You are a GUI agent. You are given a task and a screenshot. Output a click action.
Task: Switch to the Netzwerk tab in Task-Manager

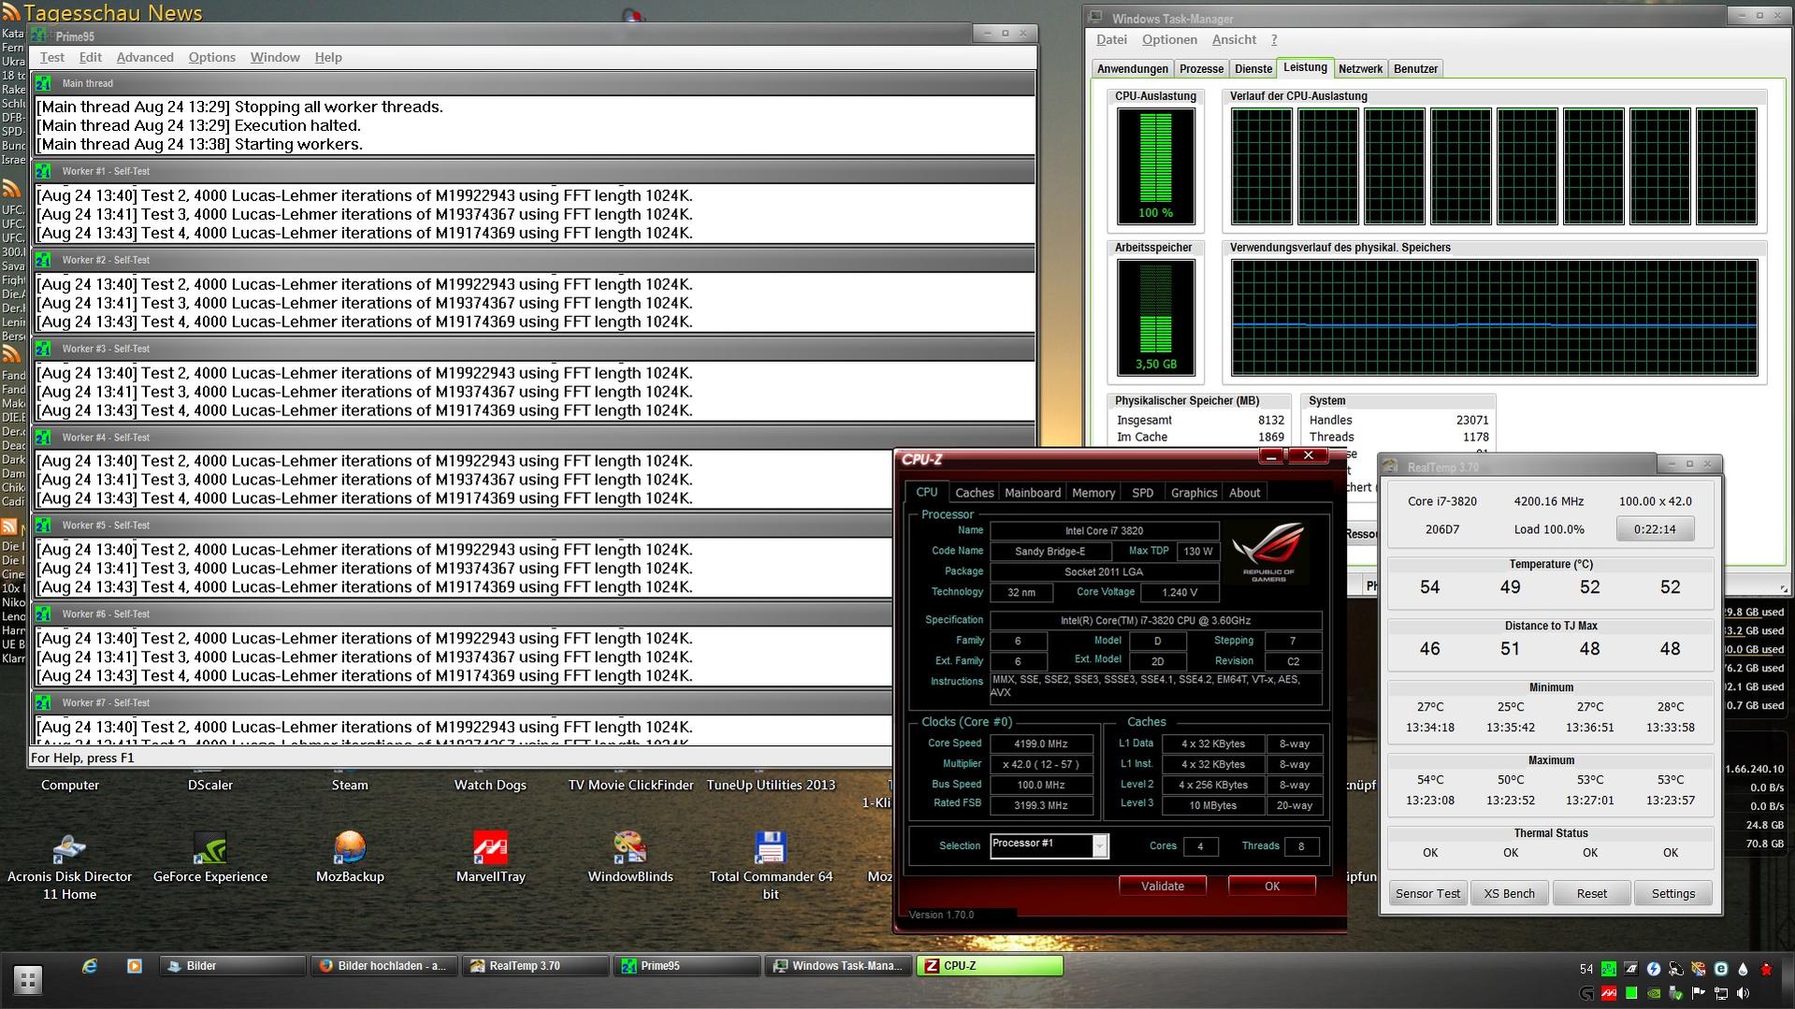1360,69
